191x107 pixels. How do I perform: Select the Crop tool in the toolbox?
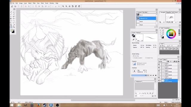(x=11, y=25)
